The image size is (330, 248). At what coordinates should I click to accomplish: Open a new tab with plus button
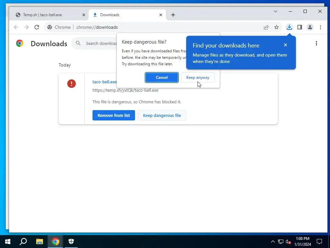coord(173,15)
